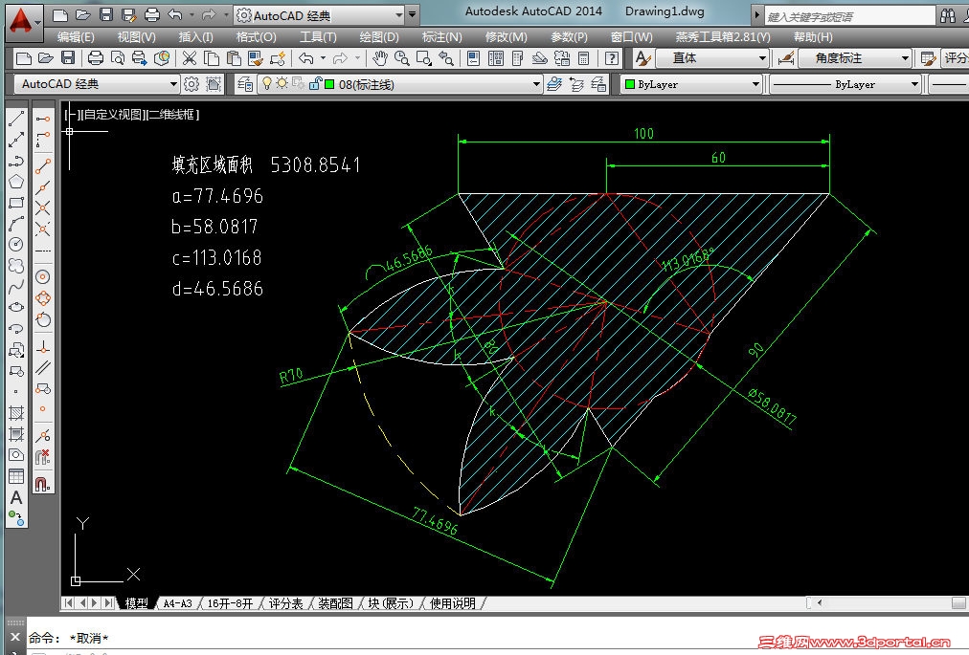This screenshot has width=969, height=655.
Task: Click the viewport label 自定义视图
Action: coord(113,114)
